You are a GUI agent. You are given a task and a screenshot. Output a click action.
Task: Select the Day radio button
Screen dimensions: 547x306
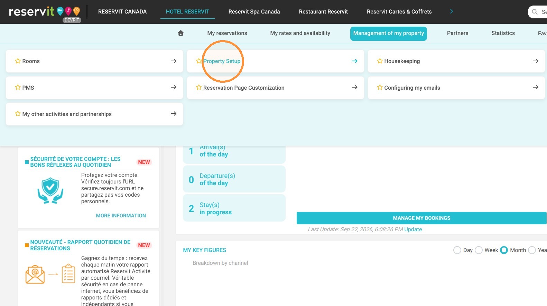click(457, 250)
